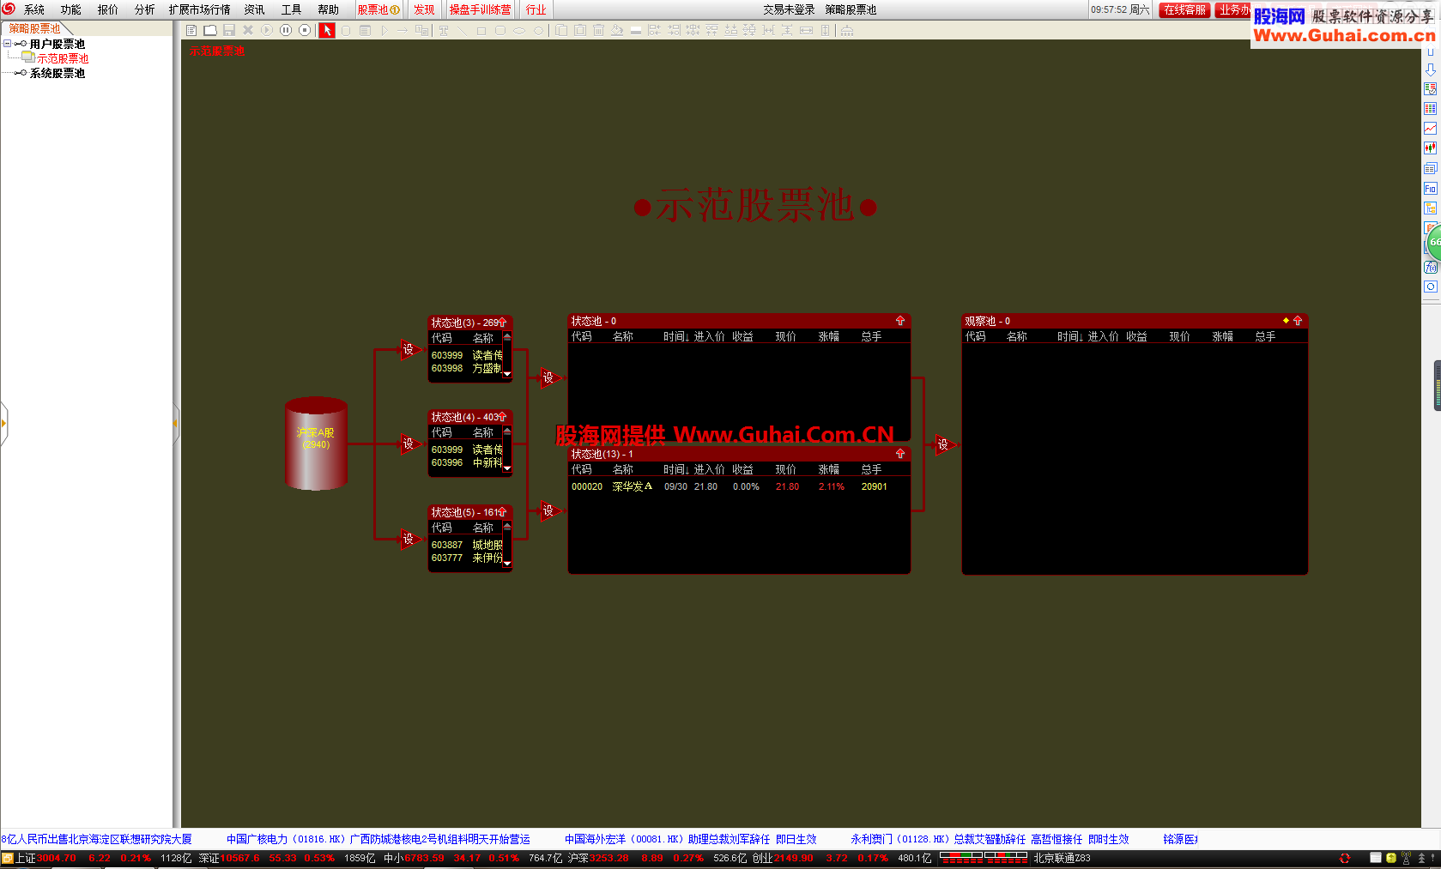The height and width of the screenshot is (869, 1441).
Task: Select the red pointer arrow tool
Action: point(327,30)
